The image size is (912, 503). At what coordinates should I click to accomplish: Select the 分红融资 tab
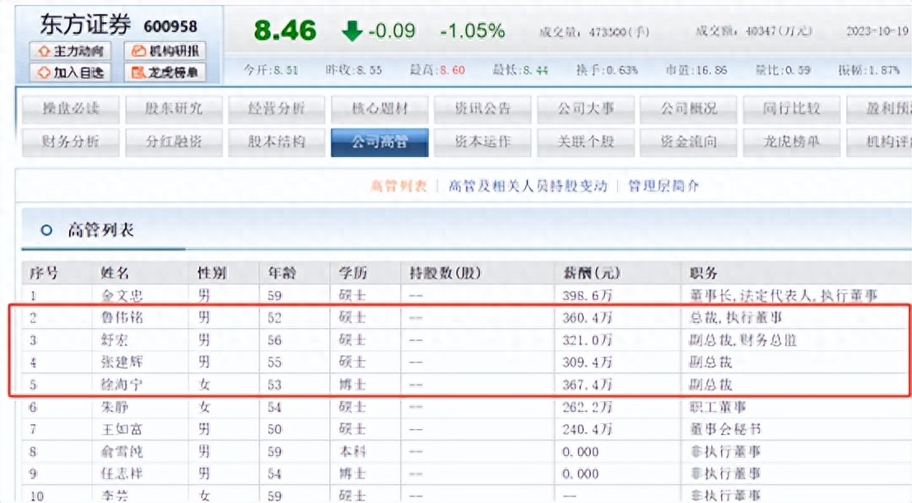click(x=174, y=141)
